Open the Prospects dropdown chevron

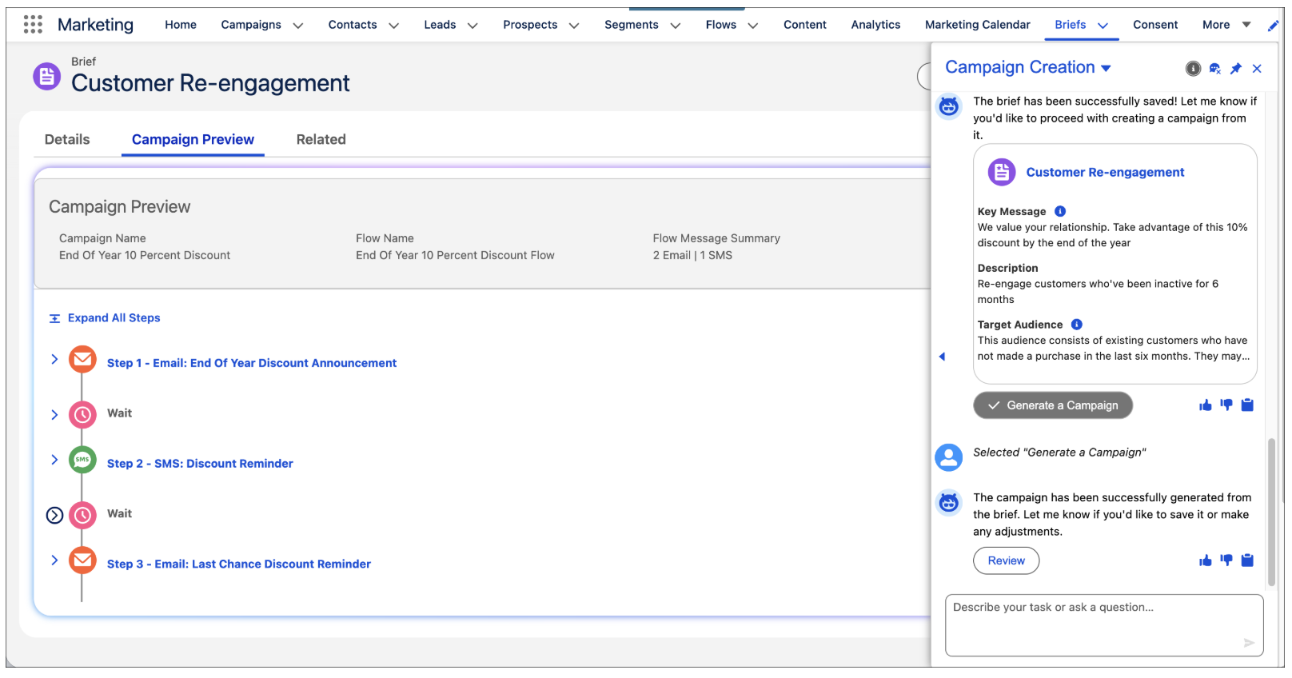(x=574, y=26)
